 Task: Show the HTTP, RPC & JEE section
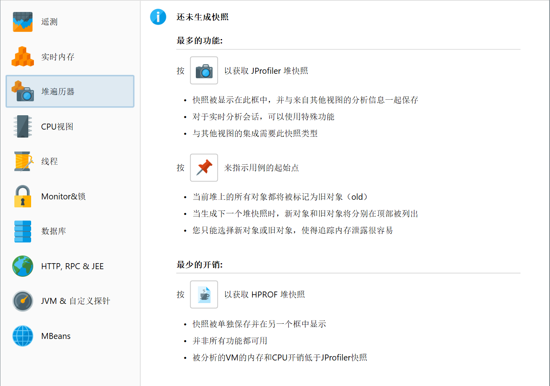70,266
